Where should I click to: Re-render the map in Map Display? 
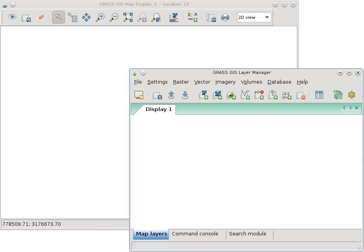click(26, 18)
